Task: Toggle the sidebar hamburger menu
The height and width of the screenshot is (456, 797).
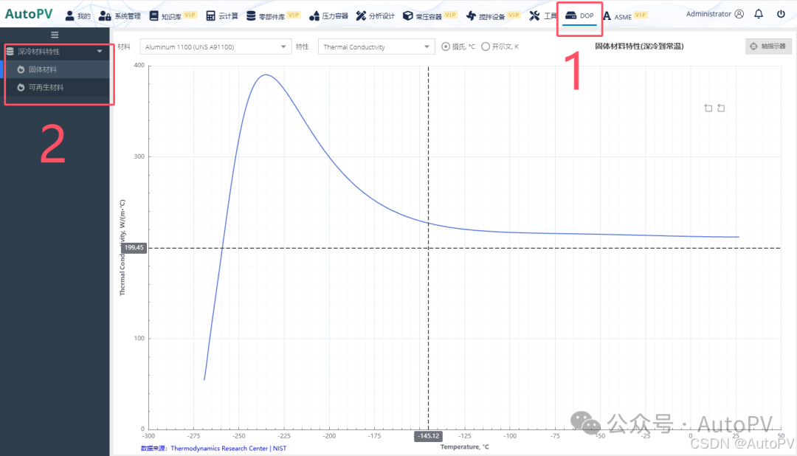Action: tap(55, 35)
